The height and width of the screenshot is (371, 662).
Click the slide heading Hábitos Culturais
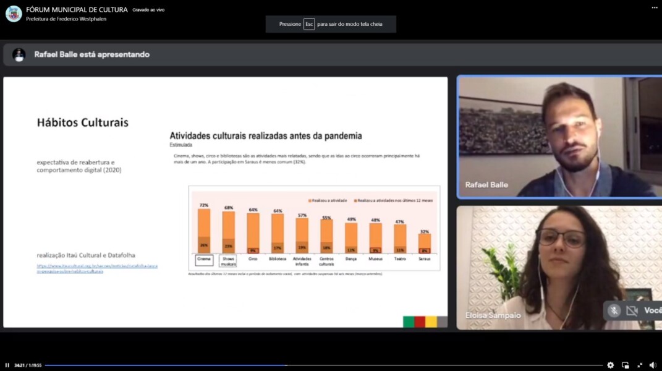pyautogui.click(x=83, y=122)
